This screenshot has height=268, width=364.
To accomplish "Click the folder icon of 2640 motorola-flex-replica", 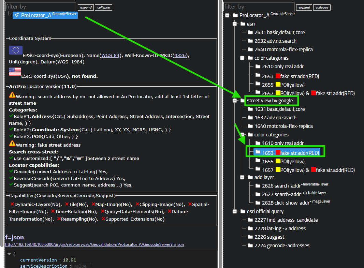I will click(x=250, y=49).
